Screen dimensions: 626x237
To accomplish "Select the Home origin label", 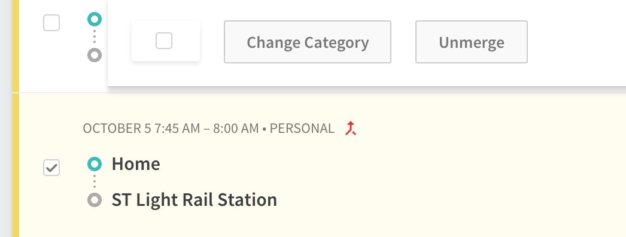I will (x=136, y=163).
